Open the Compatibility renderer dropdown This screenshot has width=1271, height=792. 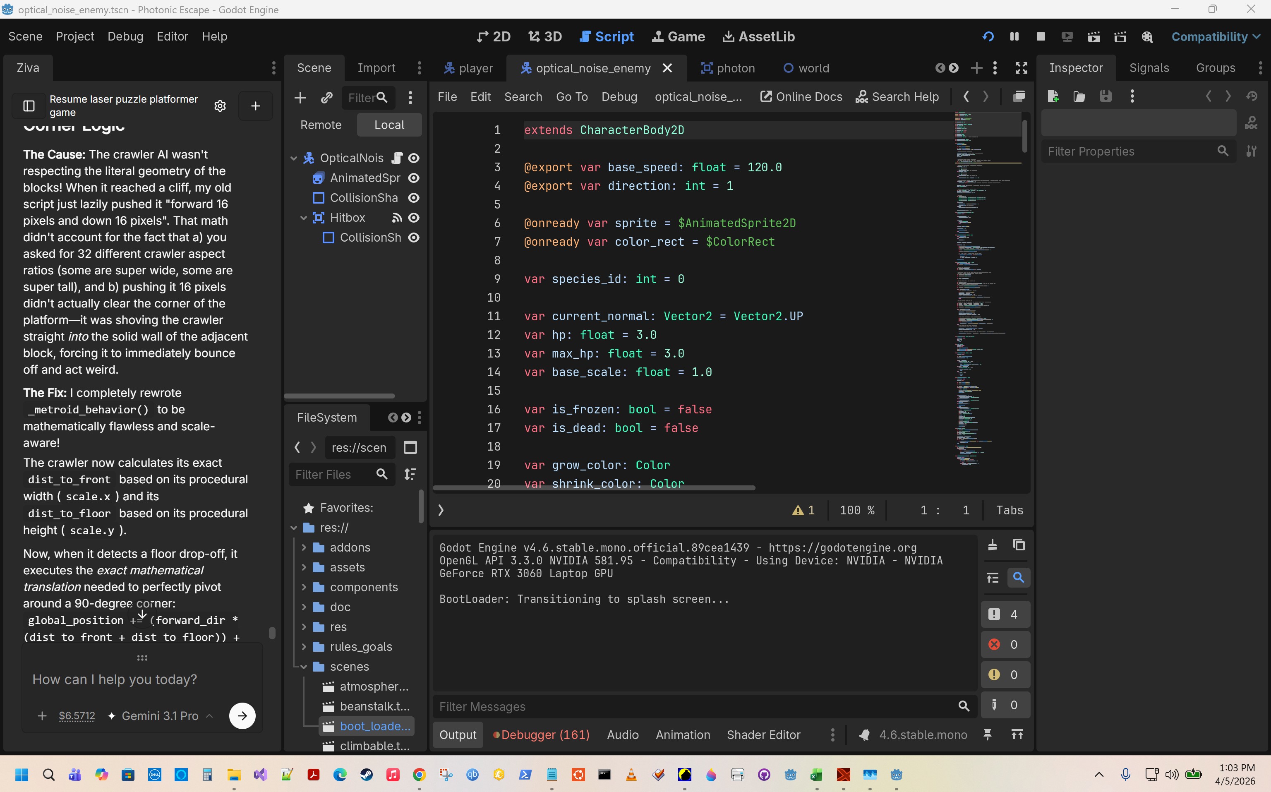point(1215,37)
